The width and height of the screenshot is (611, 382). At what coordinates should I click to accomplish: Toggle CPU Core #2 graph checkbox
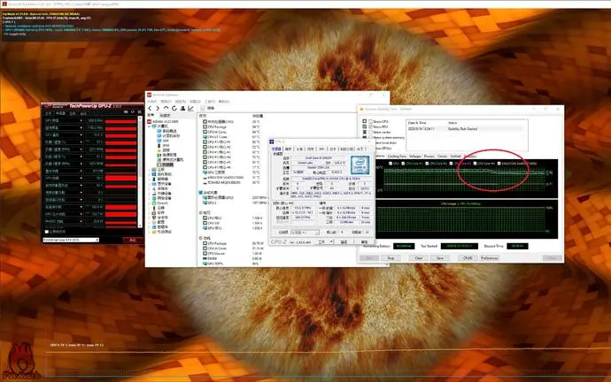click(x=427, y=164)
